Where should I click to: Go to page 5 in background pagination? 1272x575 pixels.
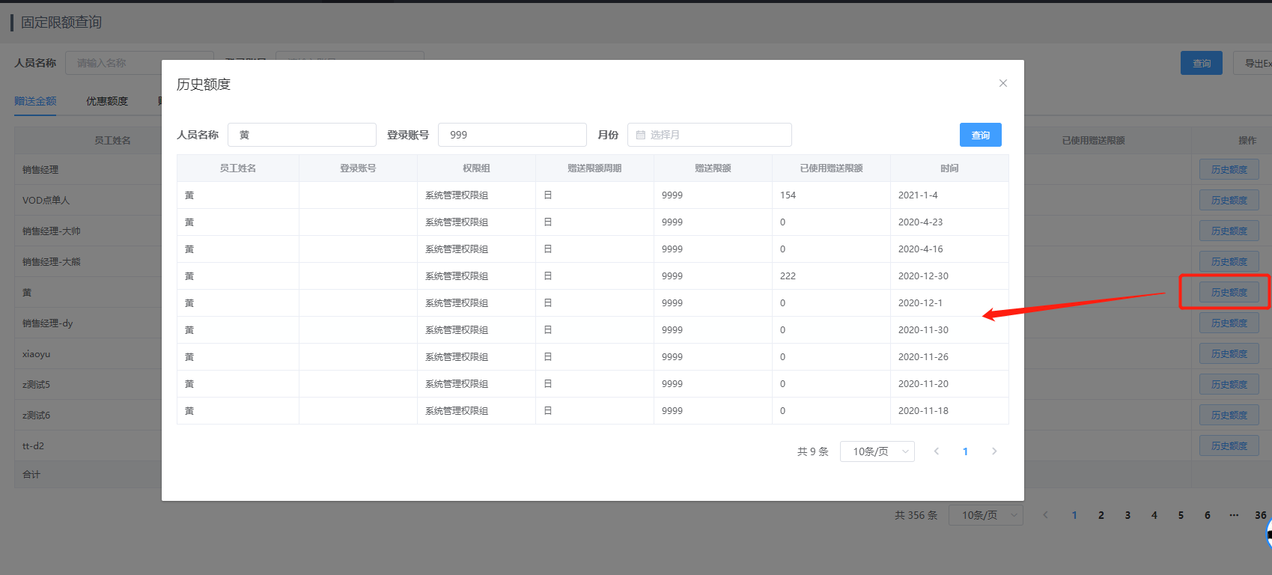click(x=1181, y=515)
